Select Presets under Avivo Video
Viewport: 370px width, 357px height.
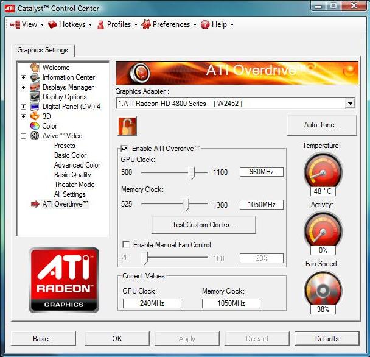pos(65,146)
